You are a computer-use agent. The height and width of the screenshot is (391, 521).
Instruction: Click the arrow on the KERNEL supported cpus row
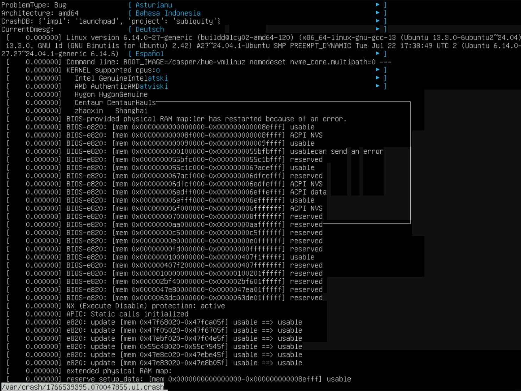(377, 70)
